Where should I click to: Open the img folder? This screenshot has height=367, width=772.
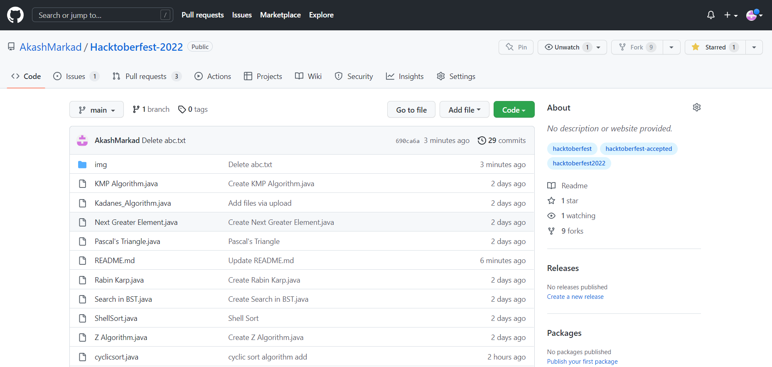(x=101, y=165)
